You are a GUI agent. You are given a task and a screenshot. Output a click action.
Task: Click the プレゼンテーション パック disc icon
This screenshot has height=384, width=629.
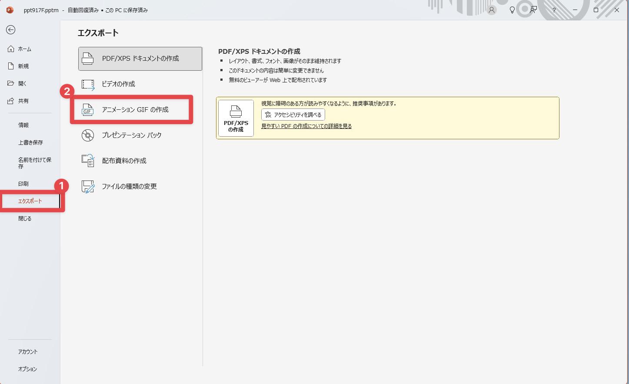pyautogui.click(x=88, y=135)
